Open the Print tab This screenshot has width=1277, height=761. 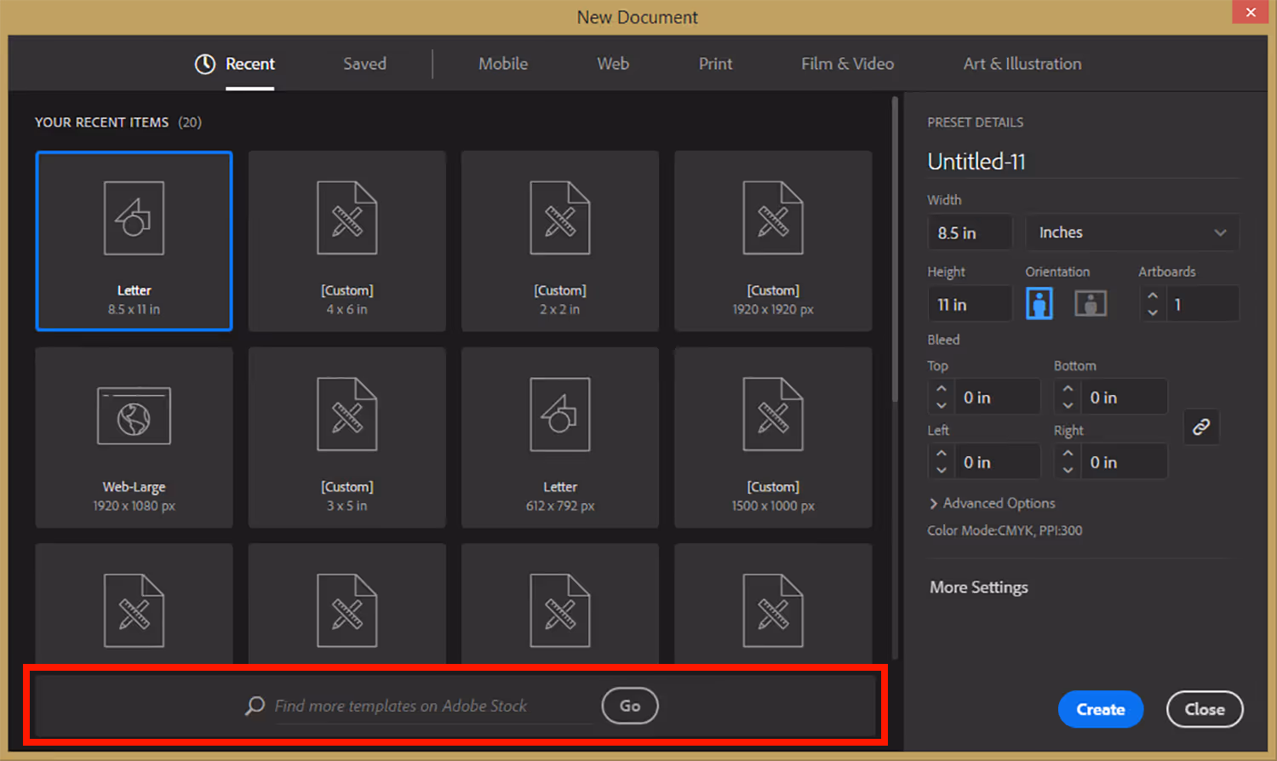pyautogui.click(x=715, y=64)
